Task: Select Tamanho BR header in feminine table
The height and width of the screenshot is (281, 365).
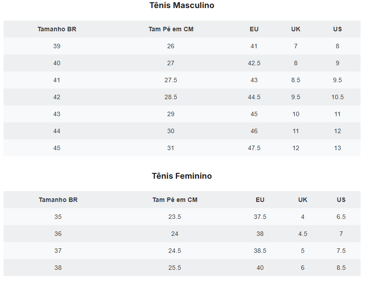Action: coord(58,200)
